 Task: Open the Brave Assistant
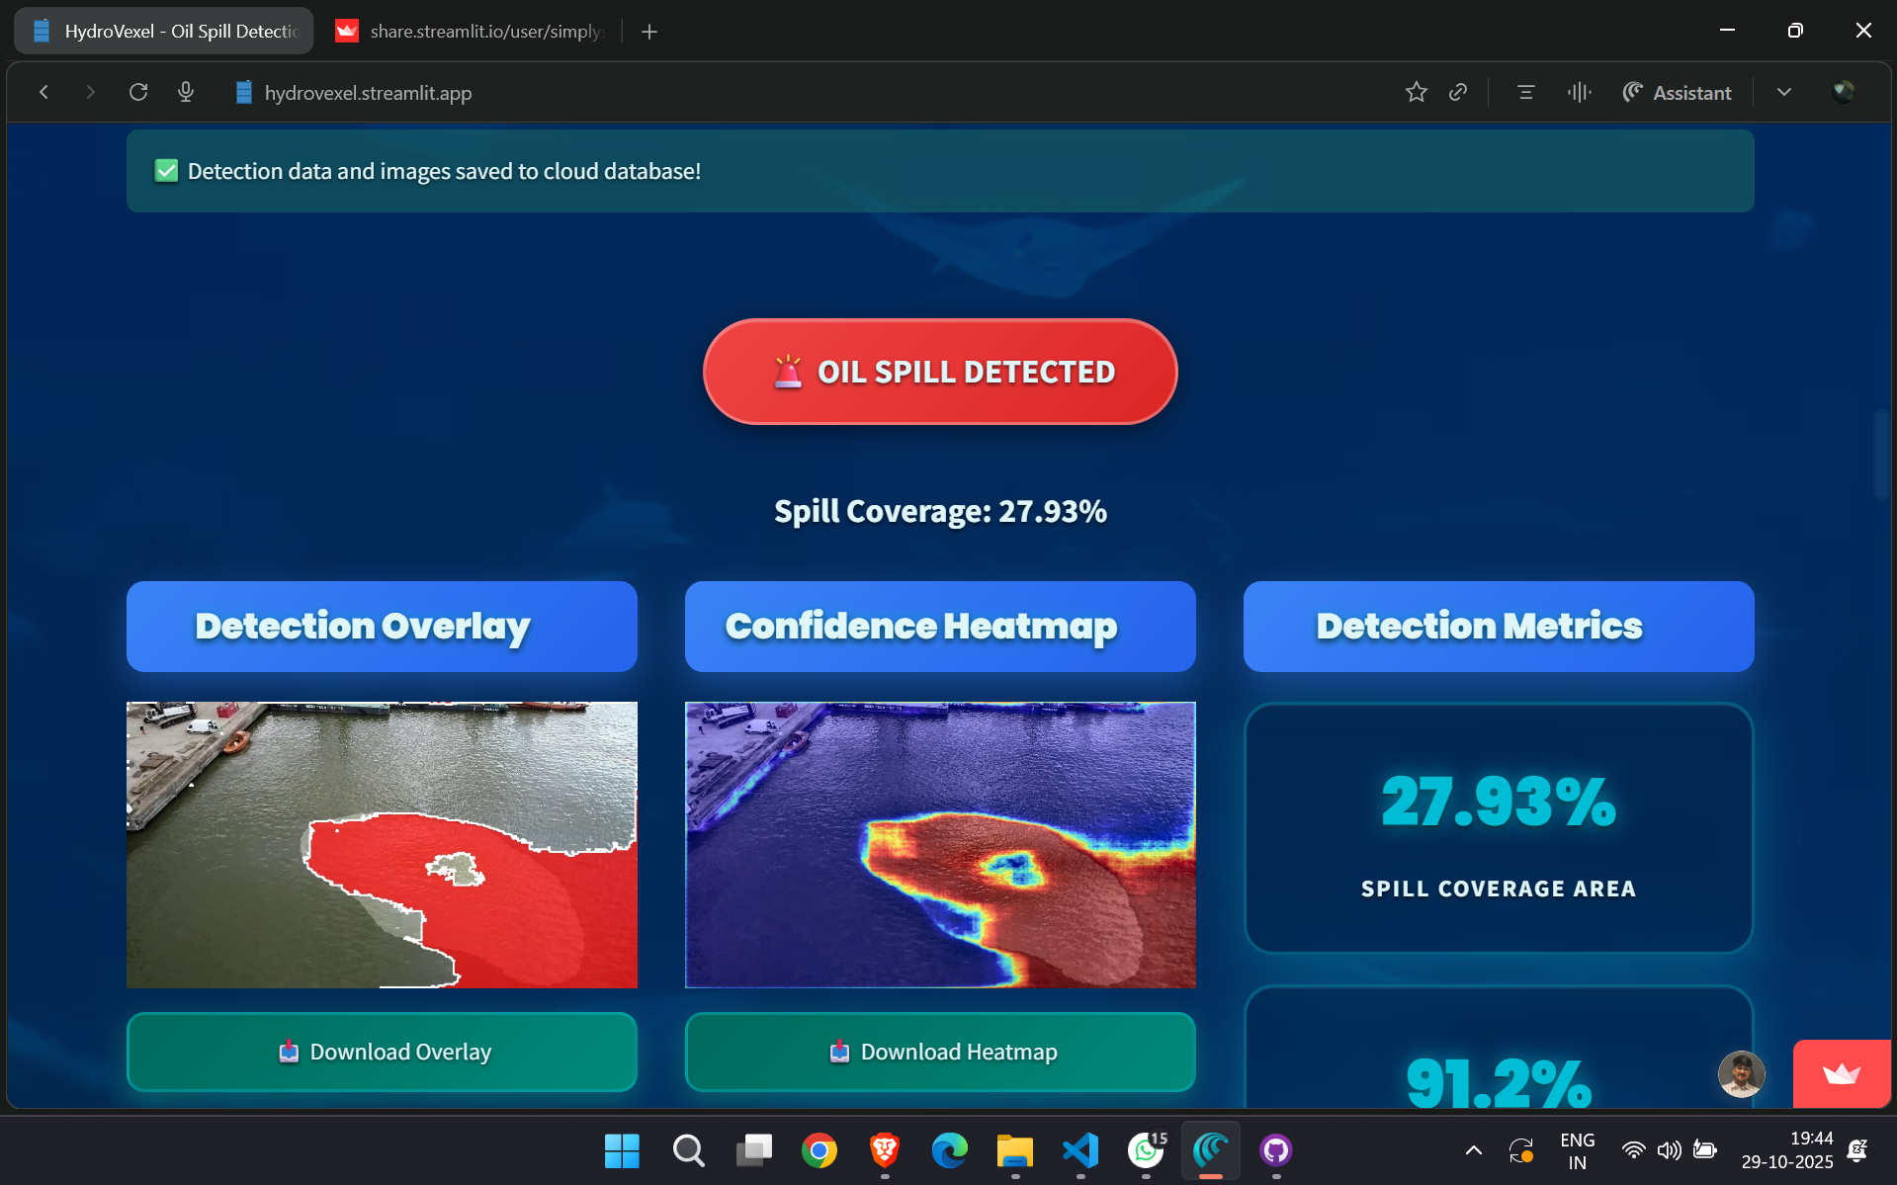pyautogui.click(x=1678, y=92)
